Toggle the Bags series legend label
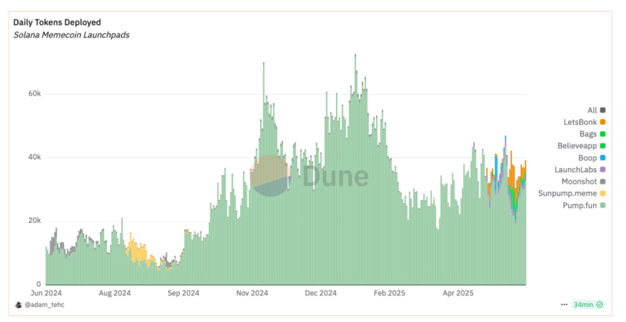The height and width of the screenshot is (322, 626). click(x=588, y=134)
